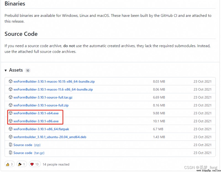
Task: Click the date in the Source code (tar.gz) row
Action: (202, 153)
